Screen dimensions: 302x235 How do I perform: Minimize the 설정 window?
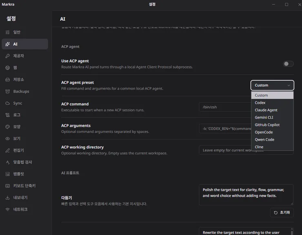click(273, 4)
